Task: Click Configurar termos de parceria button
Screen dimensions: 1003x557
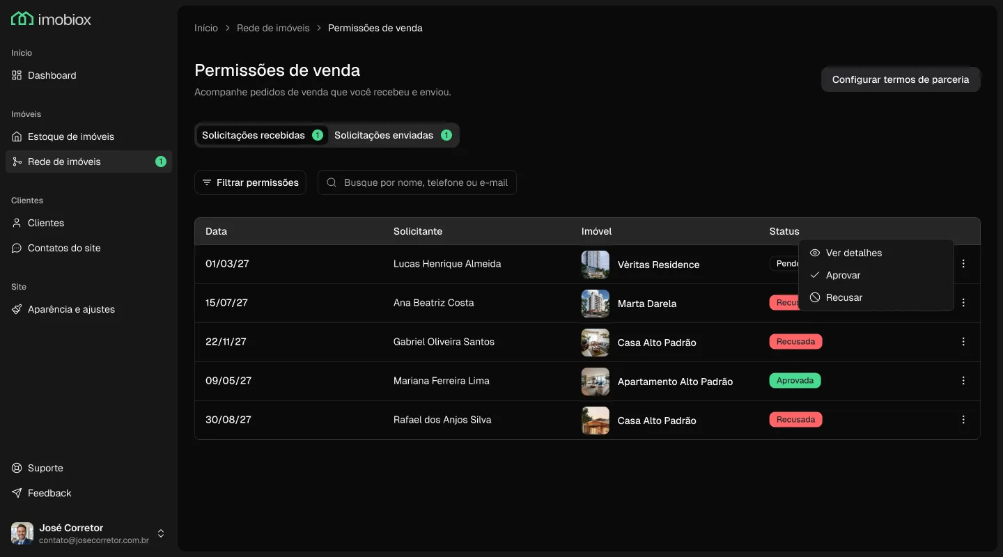Action: (901, 79)
